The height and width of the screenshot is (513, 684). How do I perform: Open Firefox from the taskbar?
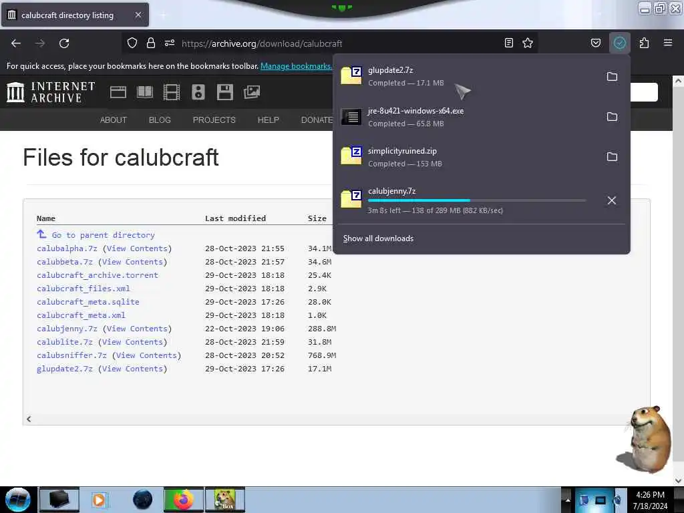[183, 500]
